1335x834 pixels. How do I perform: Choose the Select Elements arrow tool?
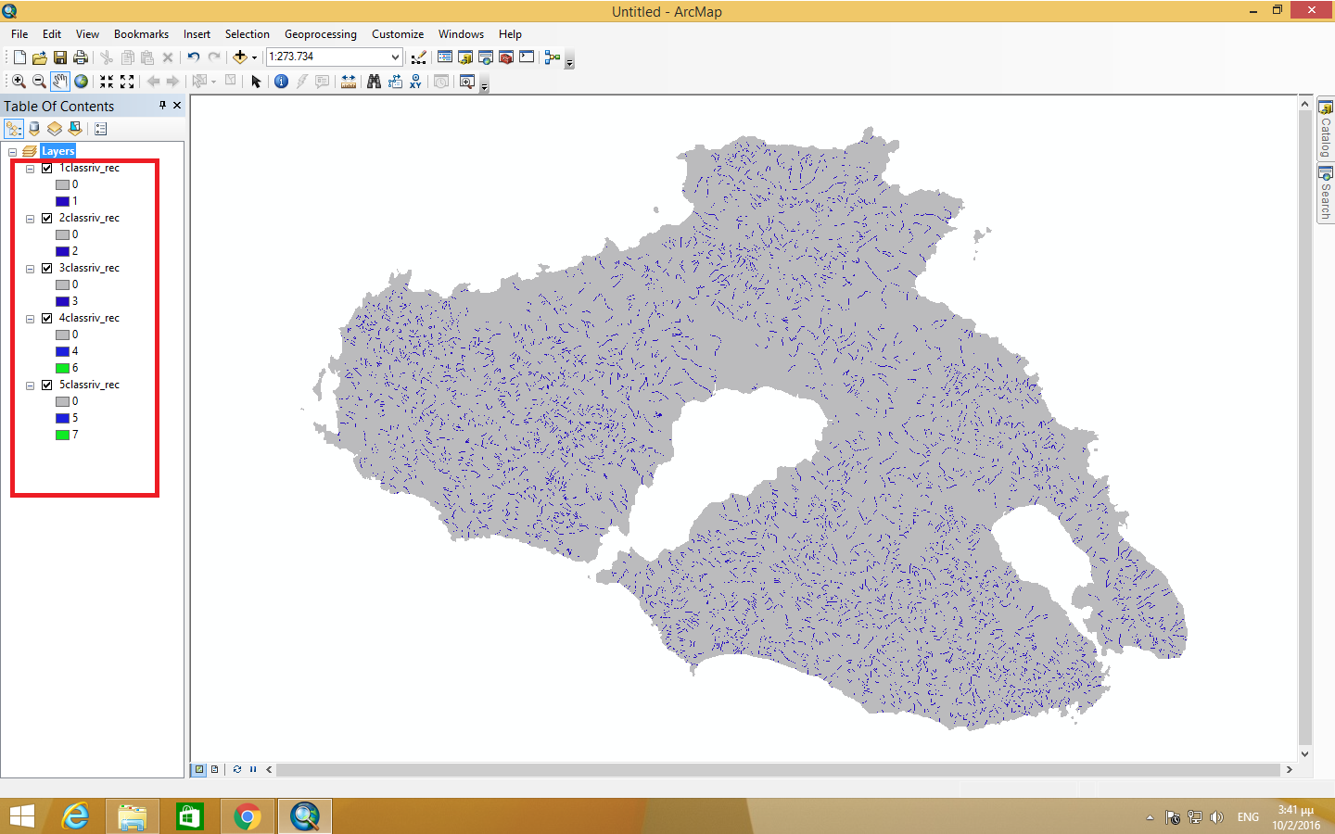pos(257,82)
